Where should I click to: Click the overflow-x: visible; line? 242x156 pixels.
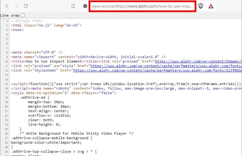pos(50,115)
